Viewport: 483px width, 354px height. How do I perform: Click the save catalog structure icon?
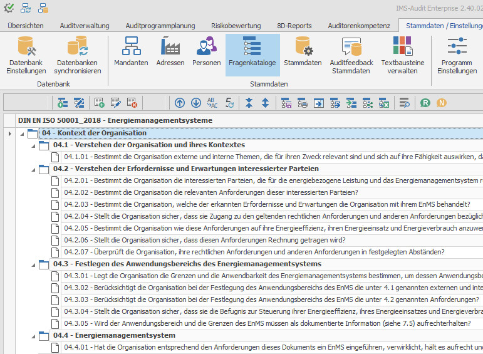point(286,103)
